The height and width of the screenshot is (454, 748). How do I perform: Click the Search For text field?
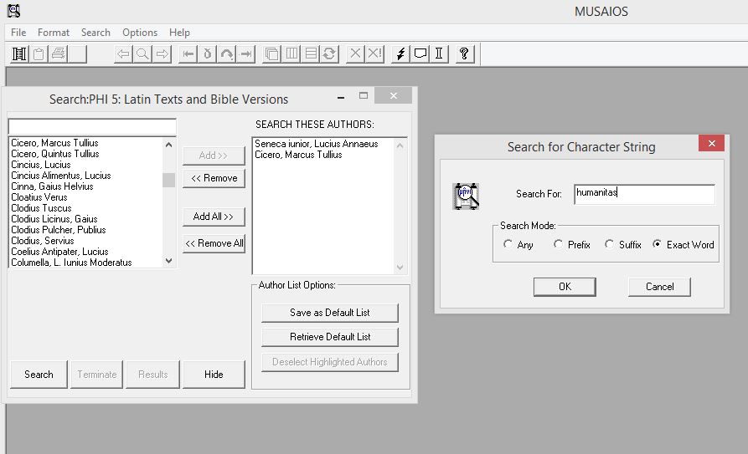[643, 194]
